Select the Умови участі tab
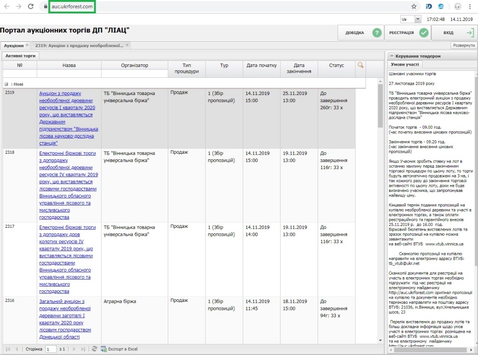The height and width of the screenshot is (355, 478). pyautogui.click(x=405, y=64)
